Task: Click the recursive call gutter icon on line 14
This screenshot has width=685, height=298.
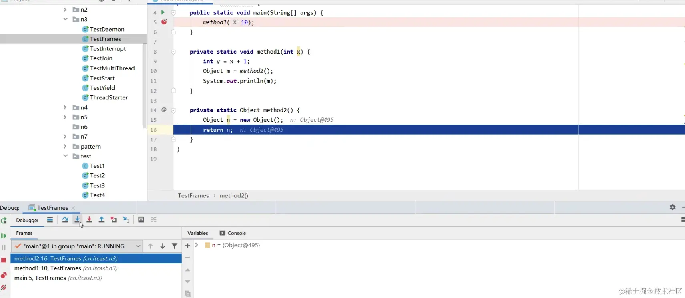Action: (164, 109)
